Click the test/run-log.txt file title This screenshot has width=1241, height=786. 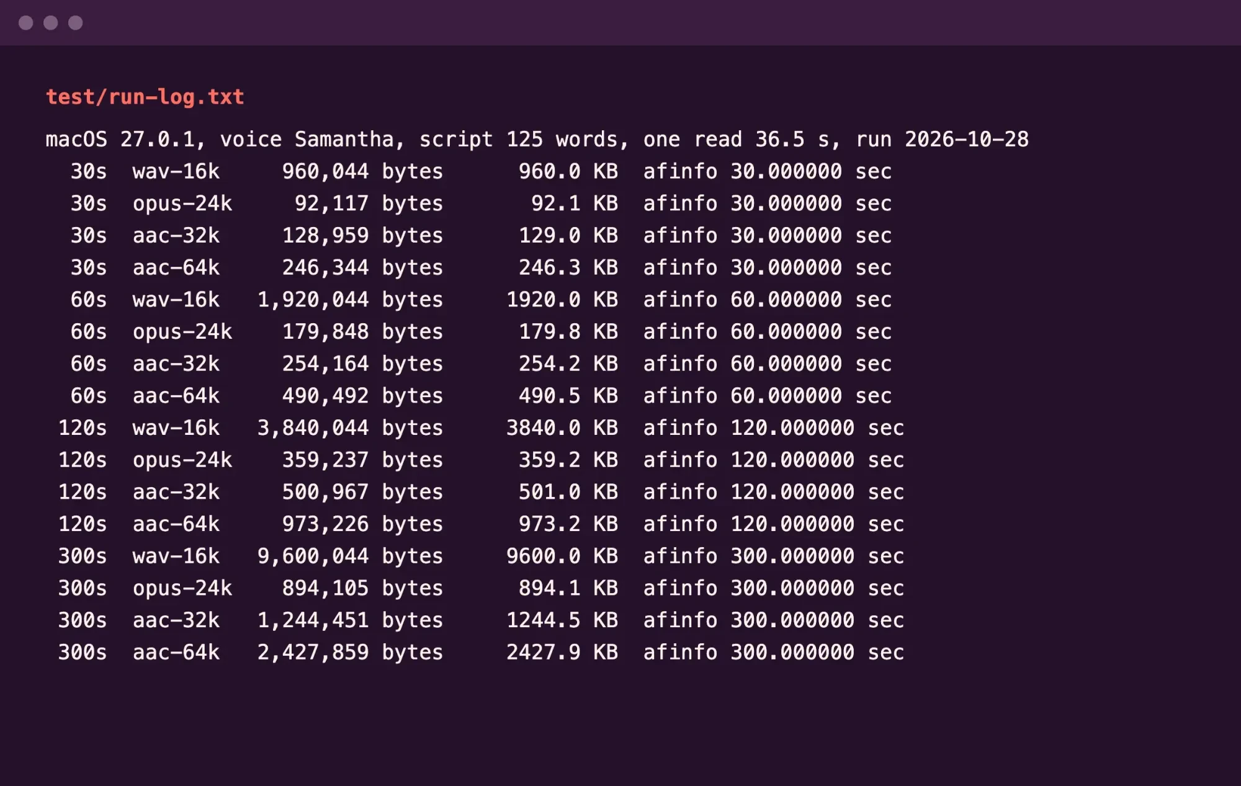tap(145, 97)
